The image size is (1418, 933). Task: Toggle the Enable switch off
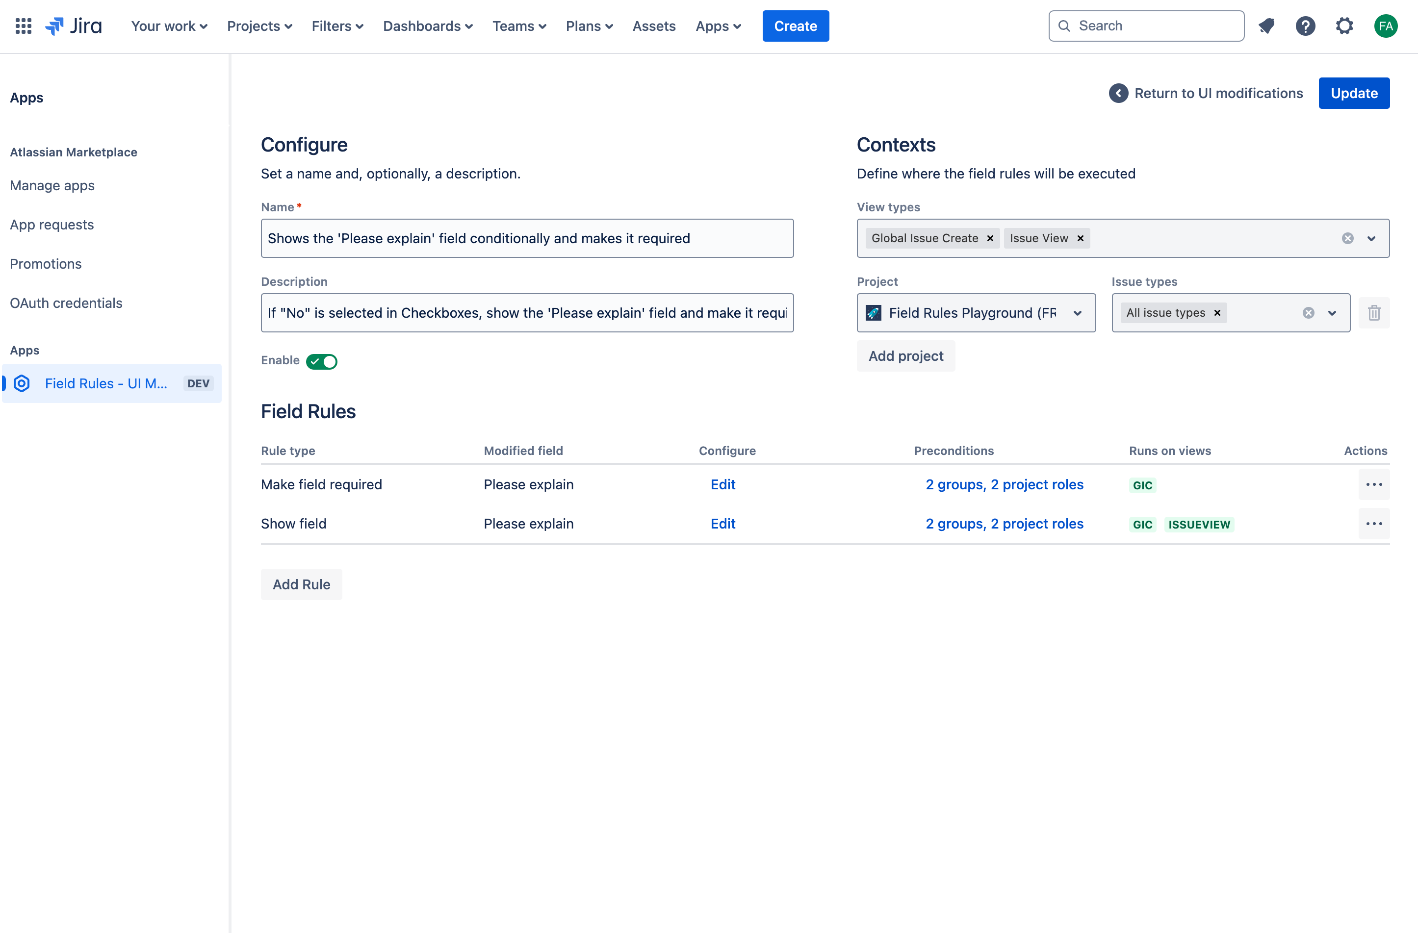(322, 361)
